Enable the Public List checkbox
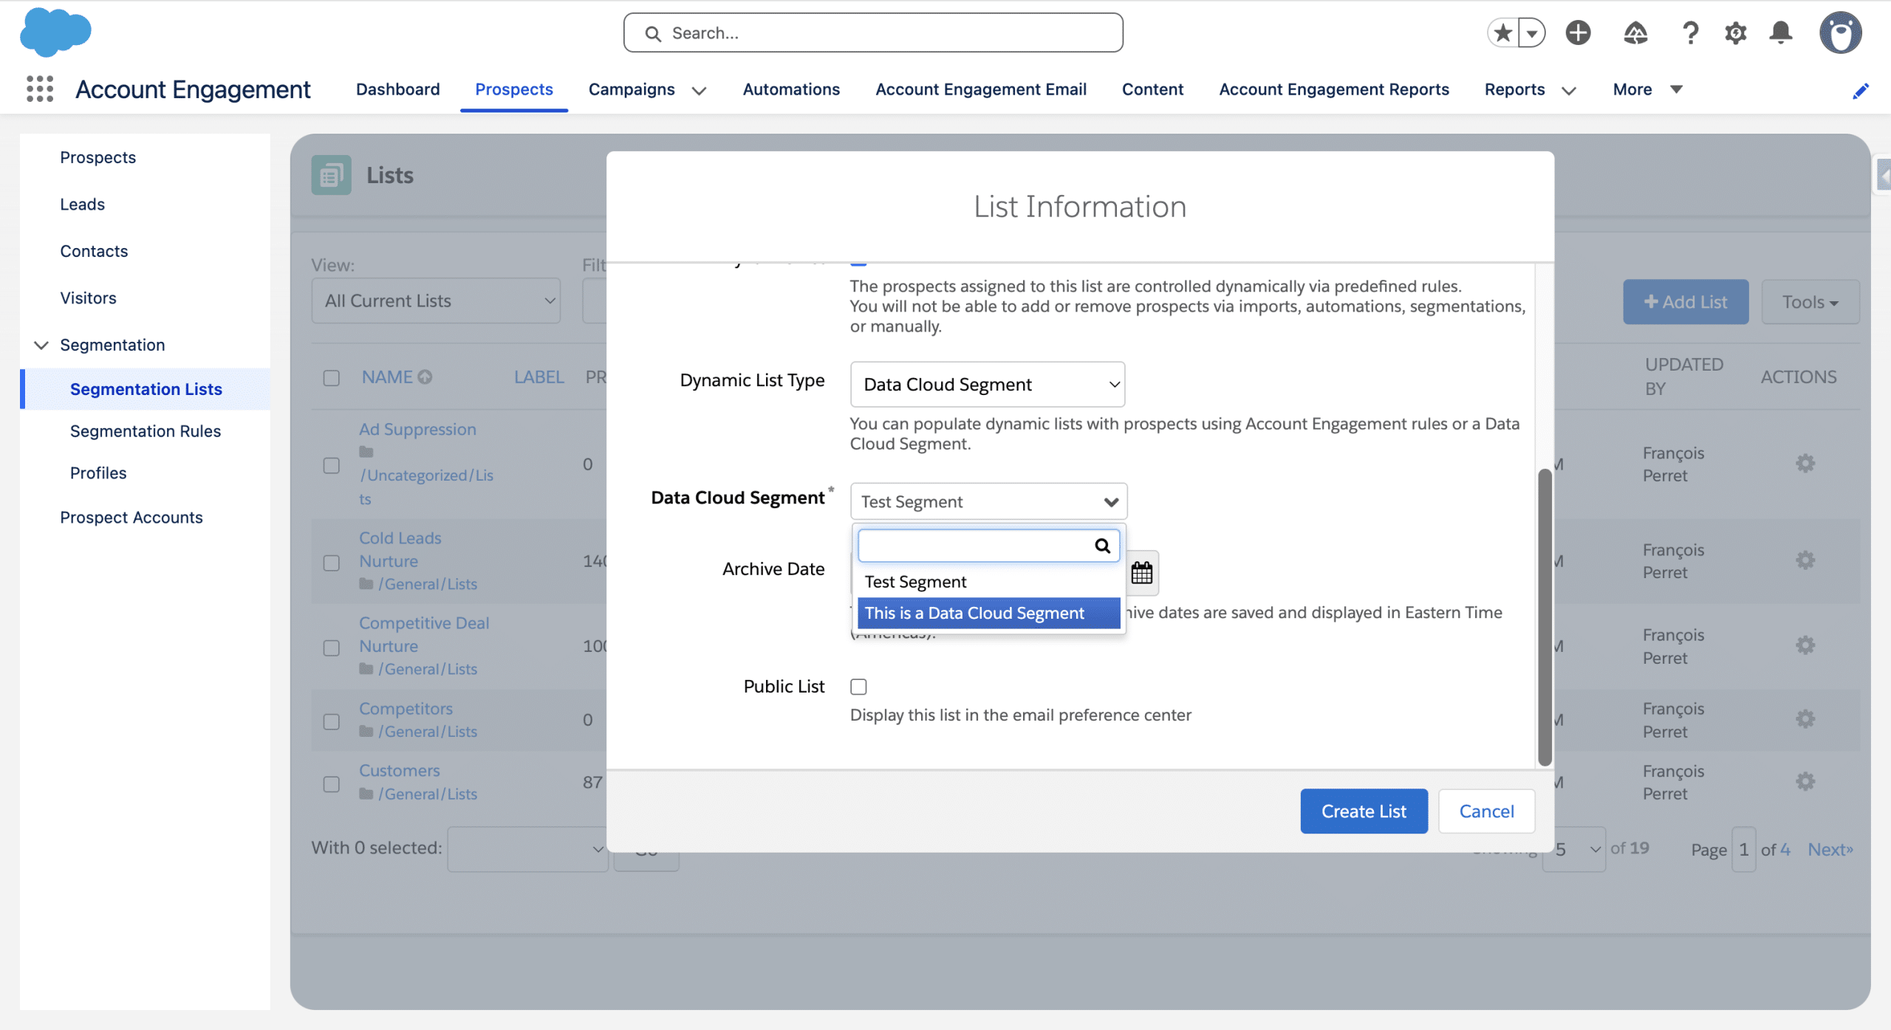Viewport: 1891px width, 1030px height. [858, 687]
